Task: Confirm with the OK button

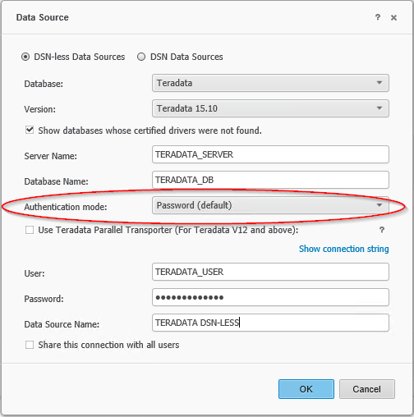Action: coord(306,389)
